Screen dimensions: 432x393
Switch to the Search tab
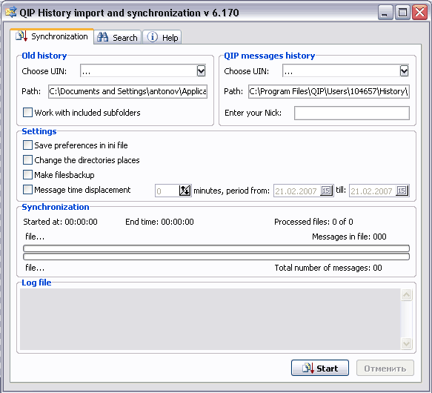pyautogui.click(x=118, y=37)
